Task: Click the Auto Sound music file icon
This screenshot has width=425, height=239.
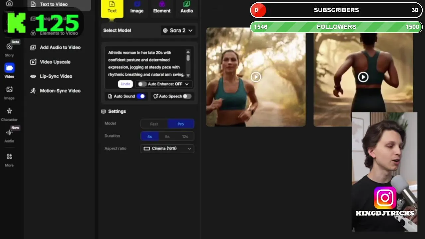Action: coord(110,96)
